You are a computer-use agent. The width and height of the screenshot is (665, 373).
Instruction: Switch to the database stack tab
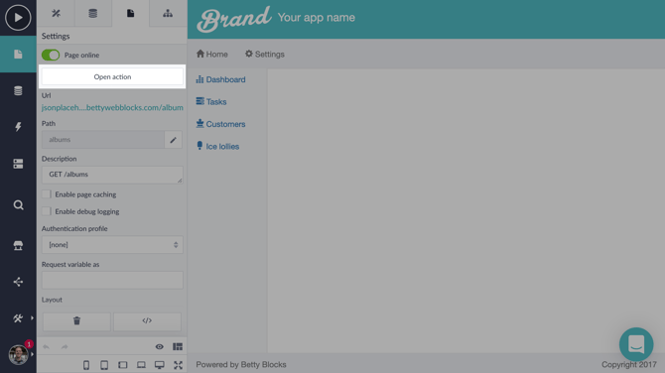point(93,13)
